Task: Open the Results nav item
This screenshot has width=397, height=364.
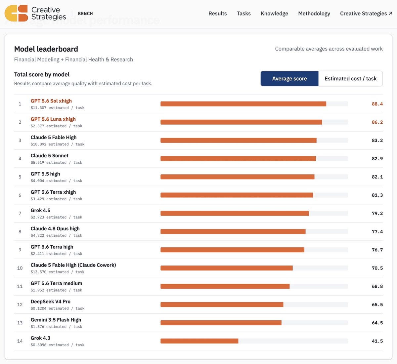Action: 217,14
